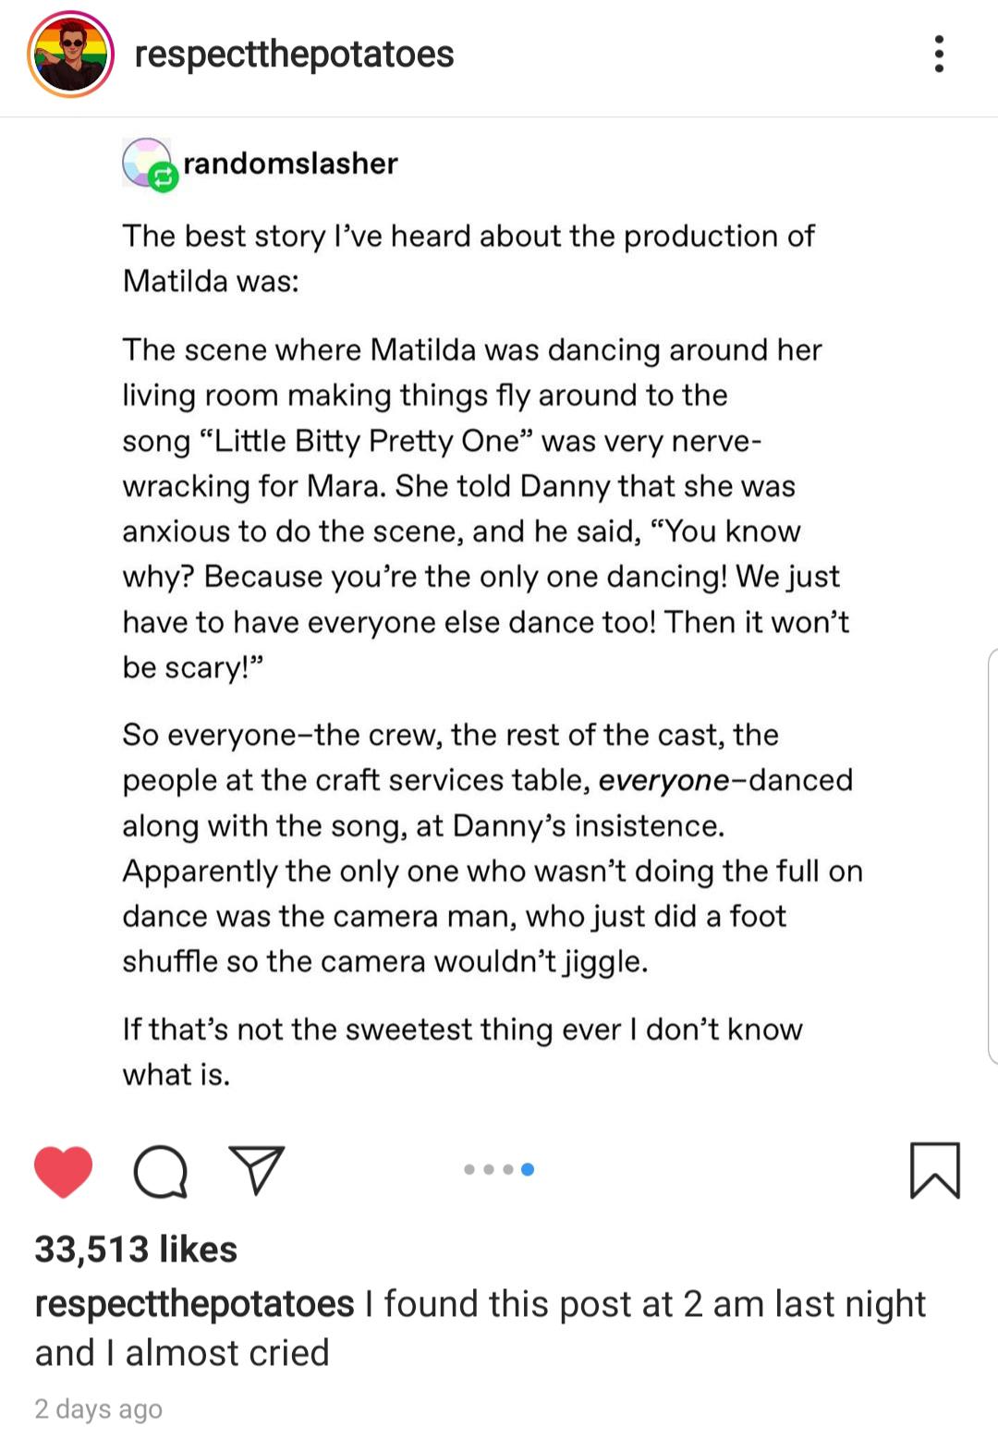
Task: Jump to the second carousel dot
Action: [x=489, y=1169]
